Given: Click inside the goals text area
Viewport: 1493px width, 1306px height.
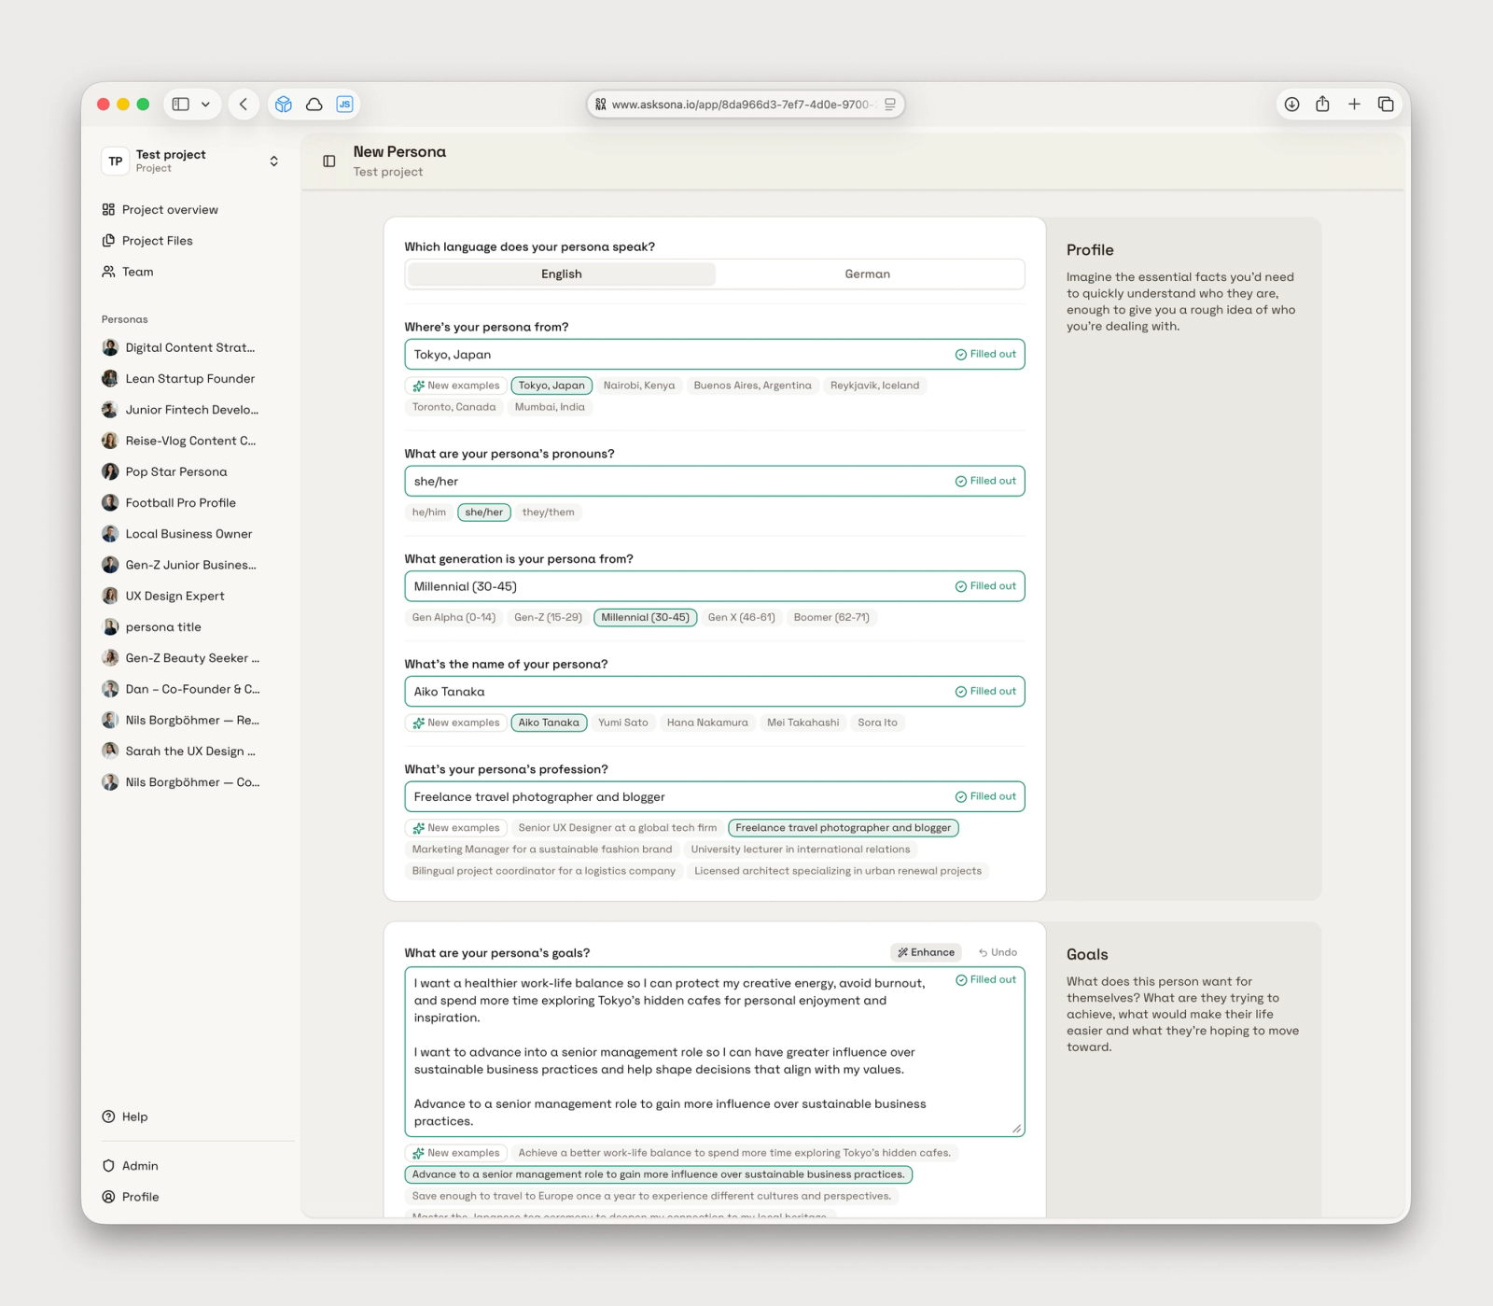Looking at the screenshot, I should (715, 1052).
